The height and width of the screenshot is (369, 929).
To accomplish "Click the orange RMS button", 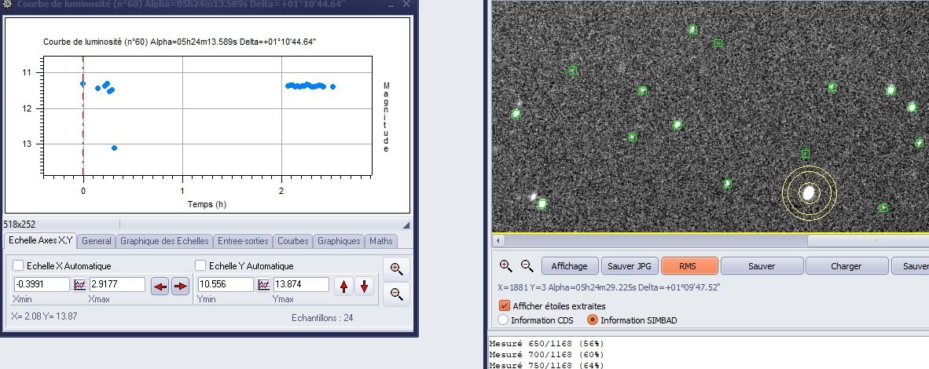I will [x=689, y=266].
